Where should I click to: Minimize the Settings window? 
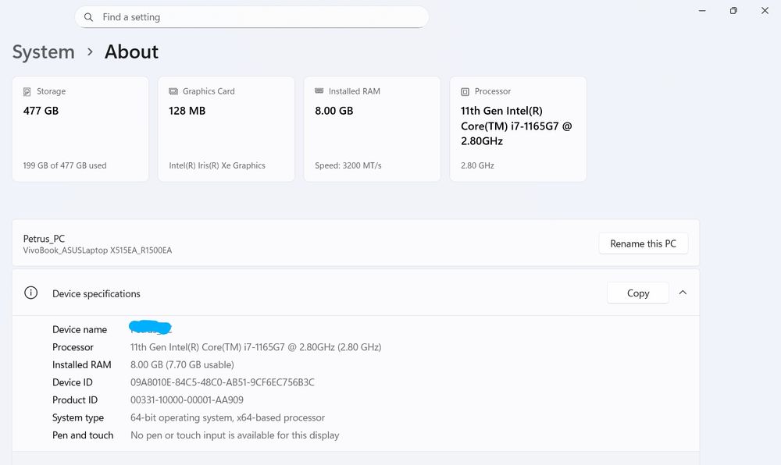[702, 10]
